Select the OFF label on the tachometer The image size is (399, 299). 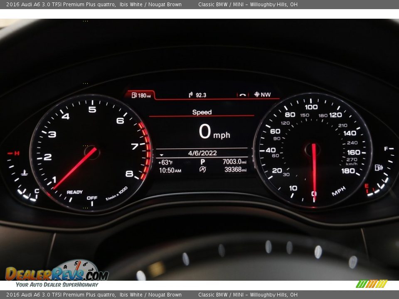(92, 198)
